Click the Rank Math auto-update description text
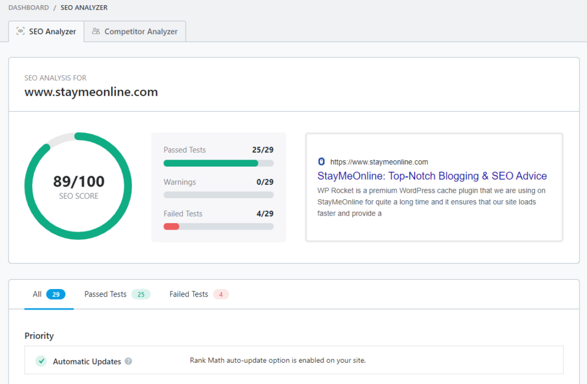The image size is (587, 384). click(x=278, y=361)
